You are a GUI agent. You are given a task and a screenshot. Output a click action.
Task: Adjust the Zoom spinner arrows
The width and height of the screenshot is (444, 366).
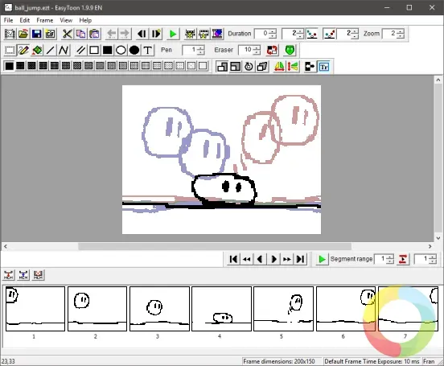click(401, 34)
